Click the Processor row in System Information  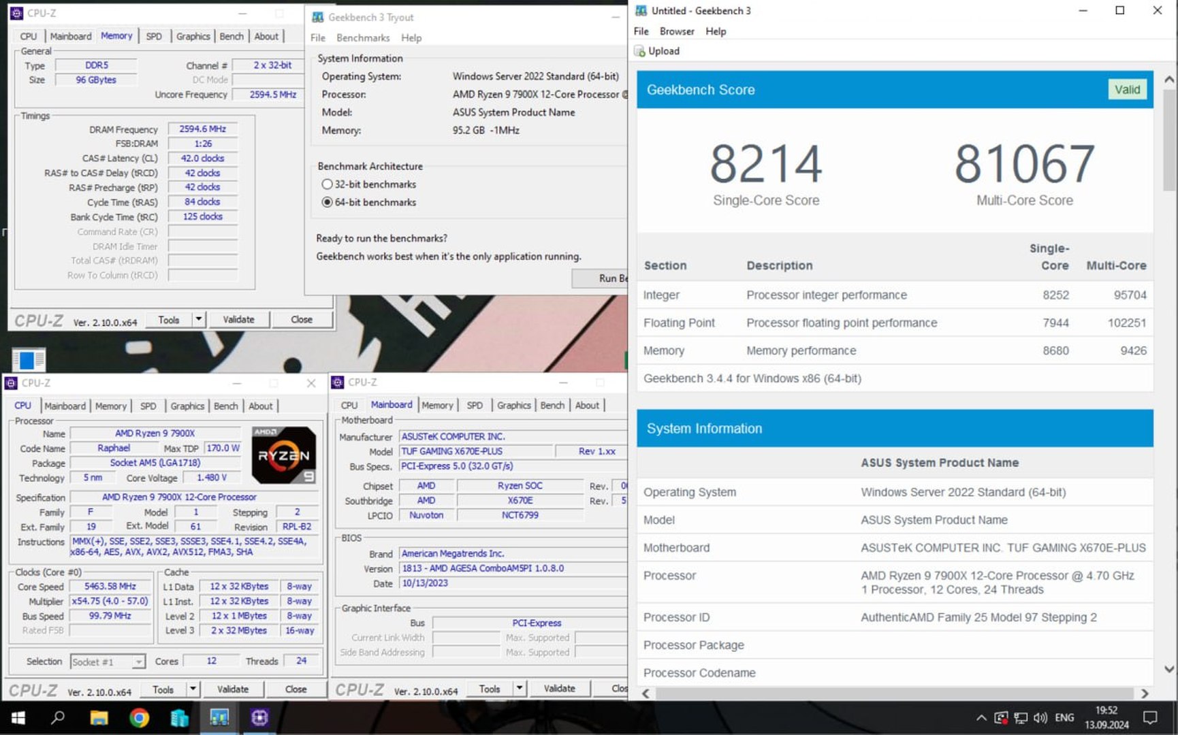(895, 583)
